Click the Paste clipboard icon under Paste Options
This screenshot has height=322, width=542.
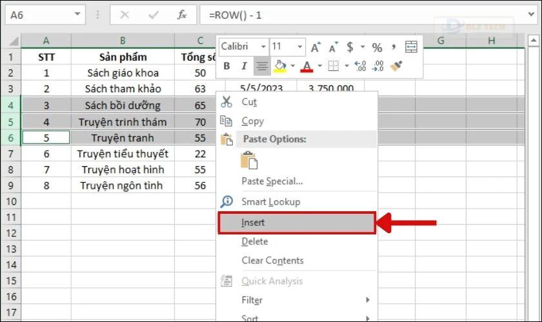[x=249, y=160]
